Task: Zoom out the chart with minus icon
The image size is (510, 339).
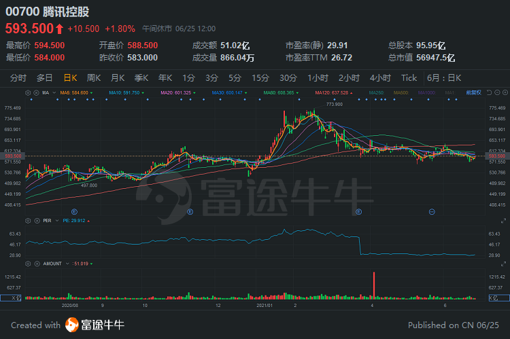Action: (x=497, y=92)
